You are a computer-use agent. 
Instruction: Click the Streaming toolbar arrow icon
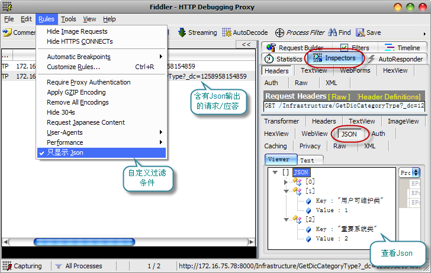click(182, 32)
